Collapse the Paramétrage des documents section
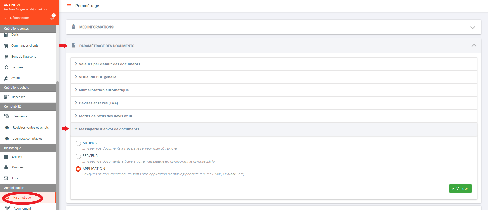This screenshot has width=488, height=210. (x=474, y=46)
